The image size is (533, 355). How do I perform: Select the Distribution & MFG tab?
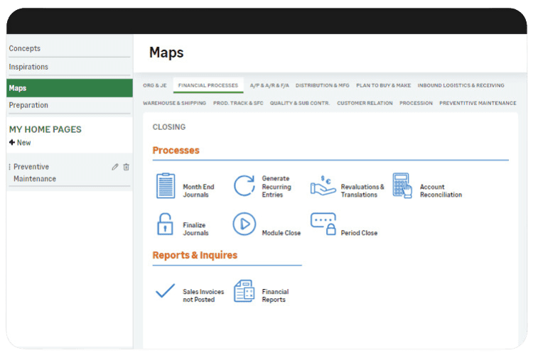click(323, 85)
